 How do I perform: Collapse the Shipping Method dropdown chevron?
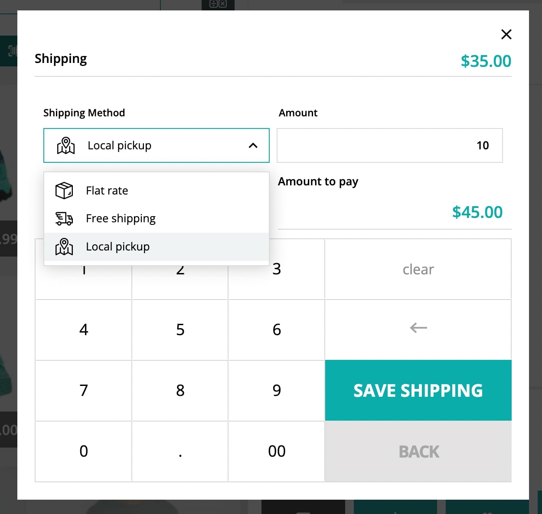click(x=253, y=145)
